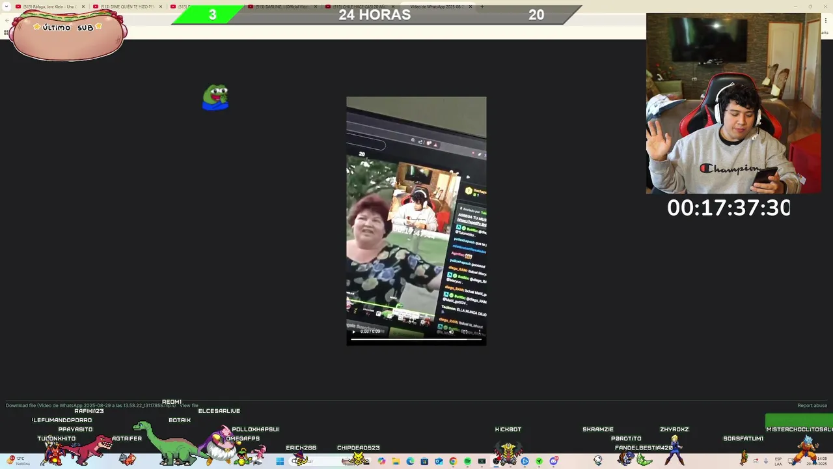Open the Copilot icon on the taskbar
The height and width of the screenshot is (469, 833).
click(381, 461)
